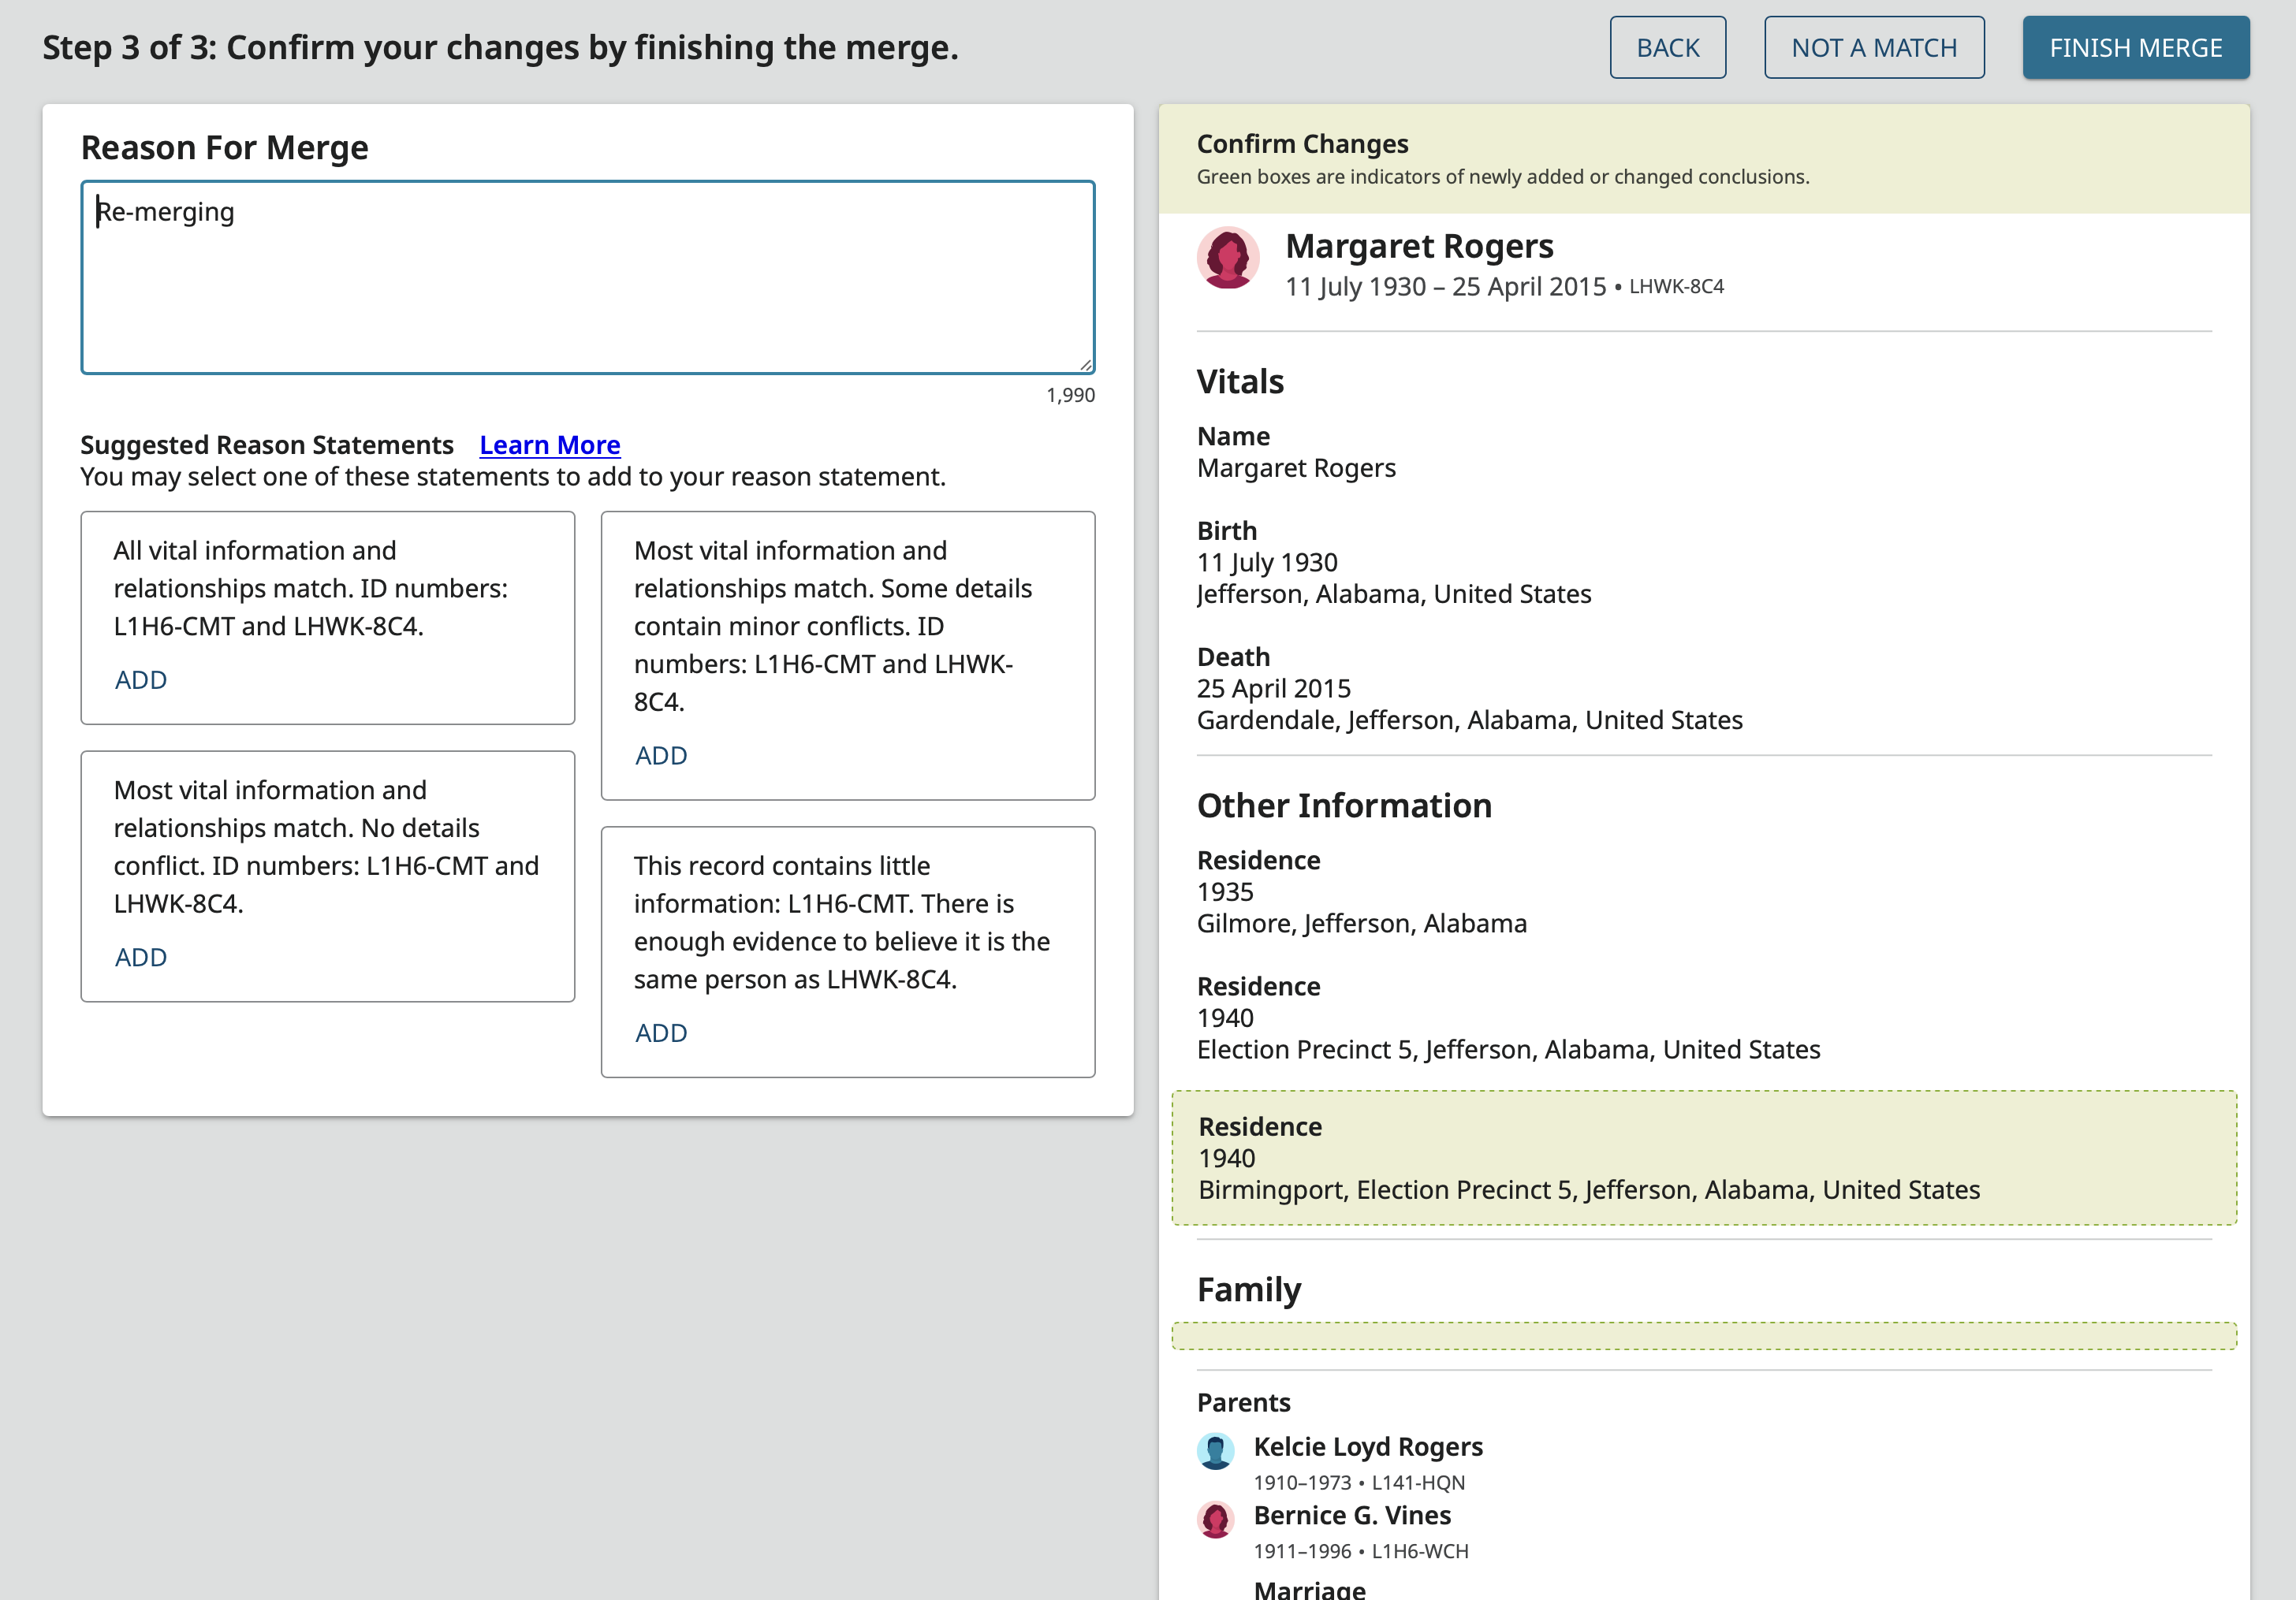Screen dimensions: 2296x1600
Task: Open Bernice G. Vines' name link
Action: coord(1351,1515)
